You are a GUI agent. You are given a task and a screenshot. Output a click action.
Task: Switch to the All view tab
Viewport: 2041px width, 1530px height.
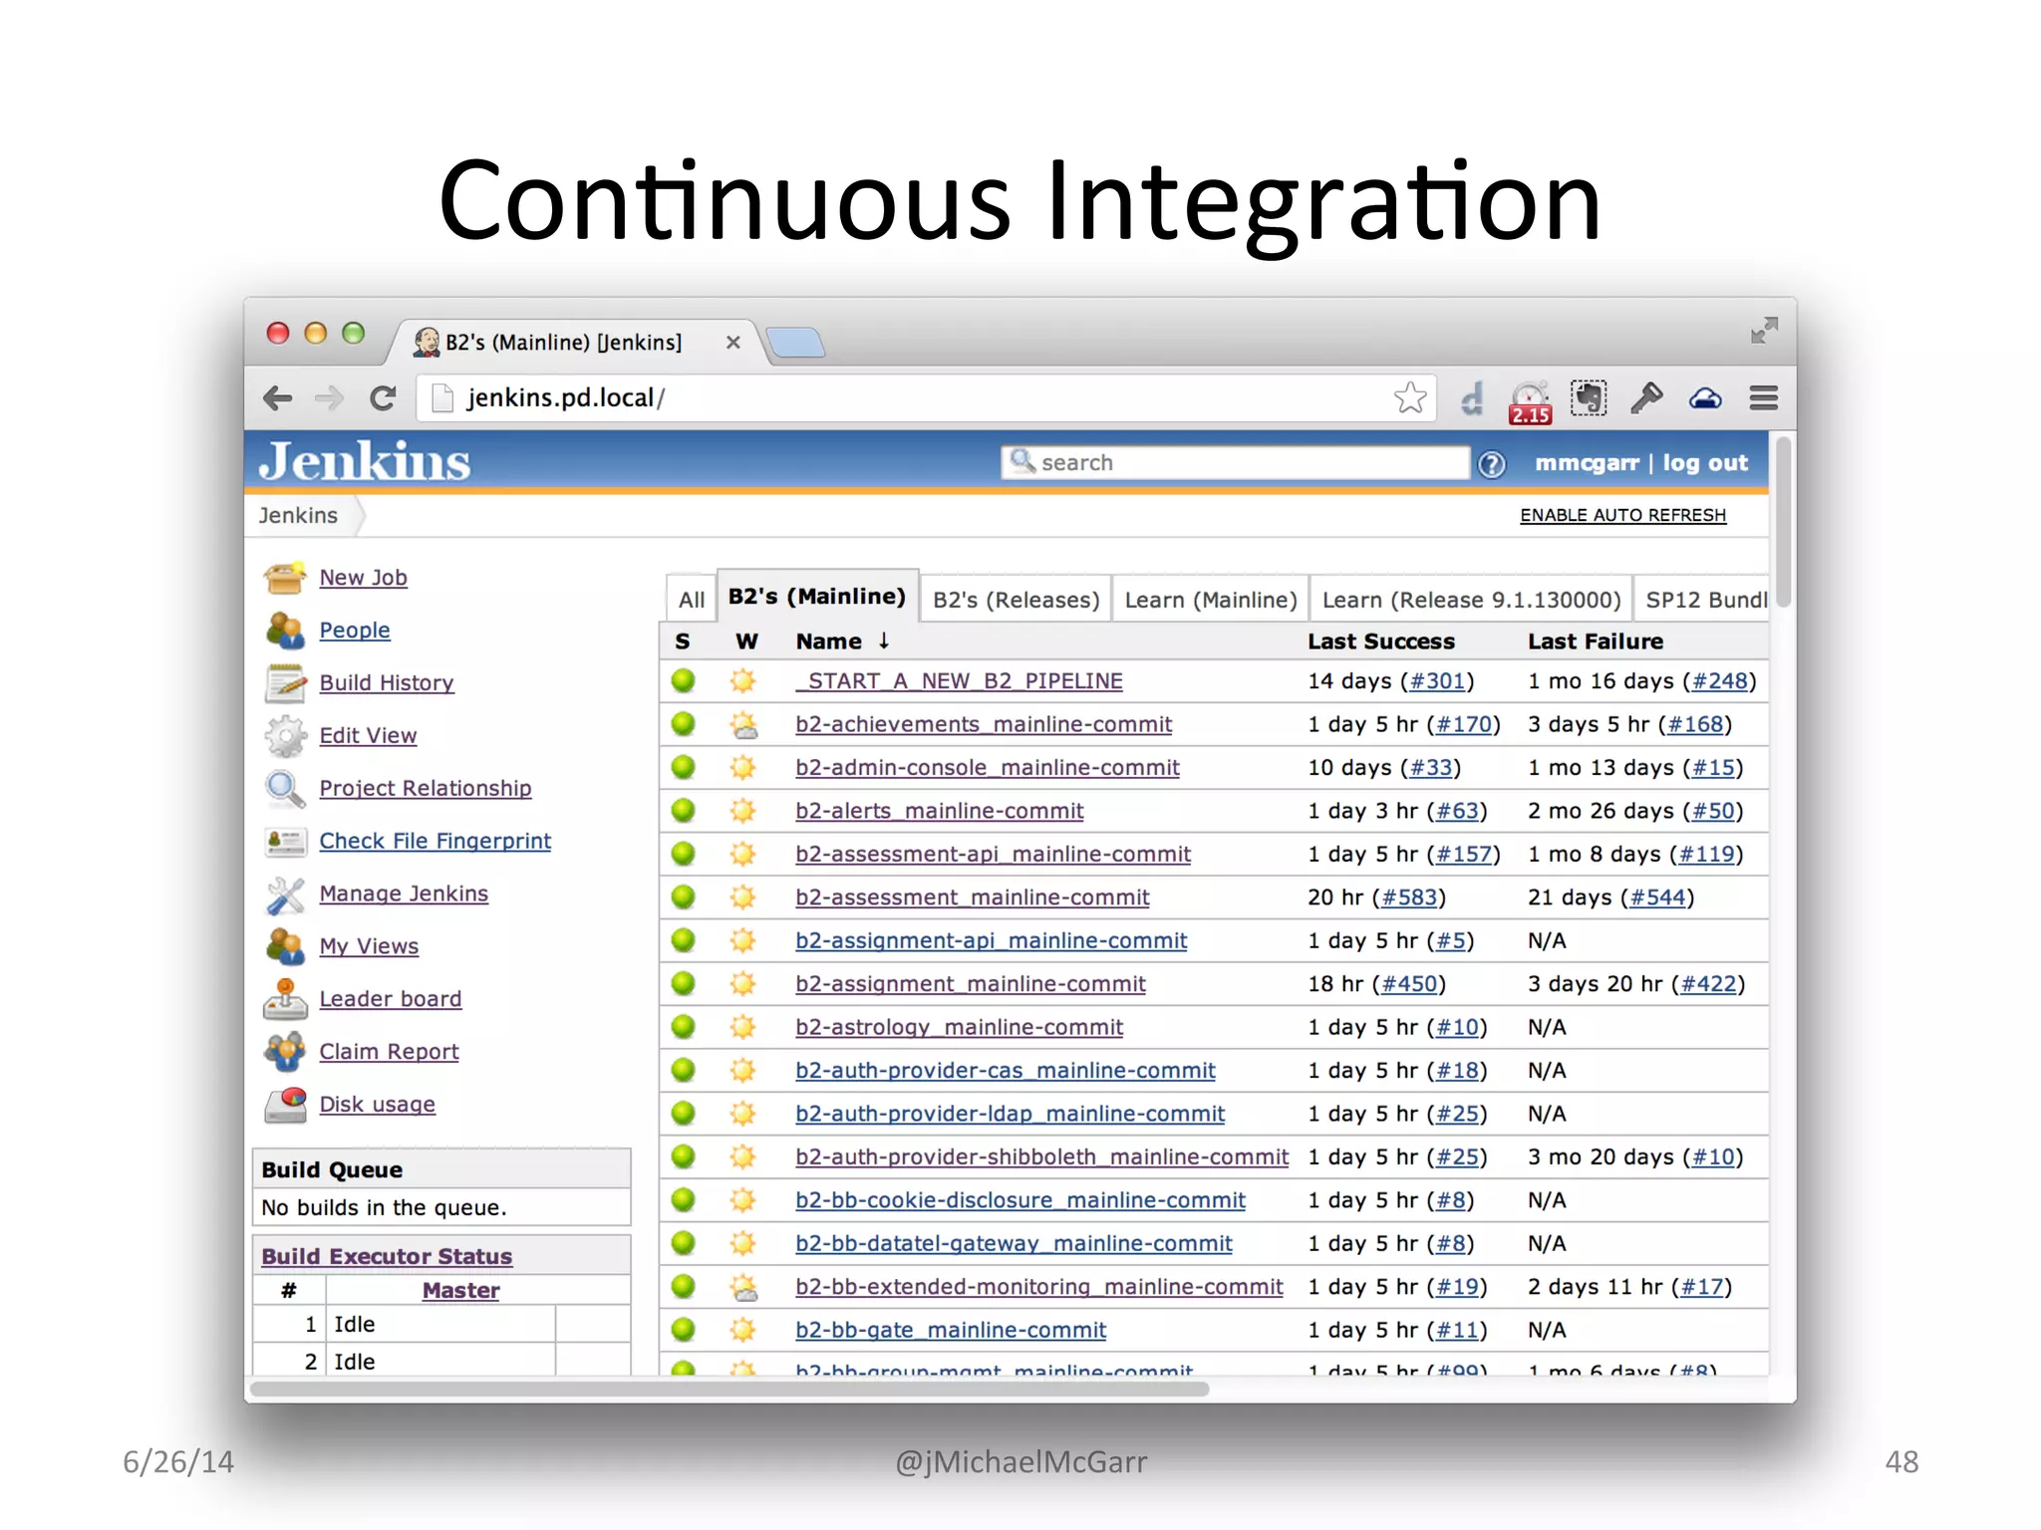(691, 600)
